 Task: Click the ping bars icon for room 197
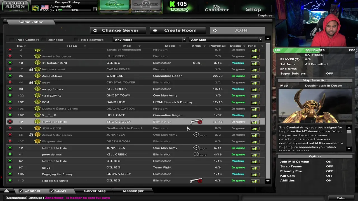click(x=255, y=115)
